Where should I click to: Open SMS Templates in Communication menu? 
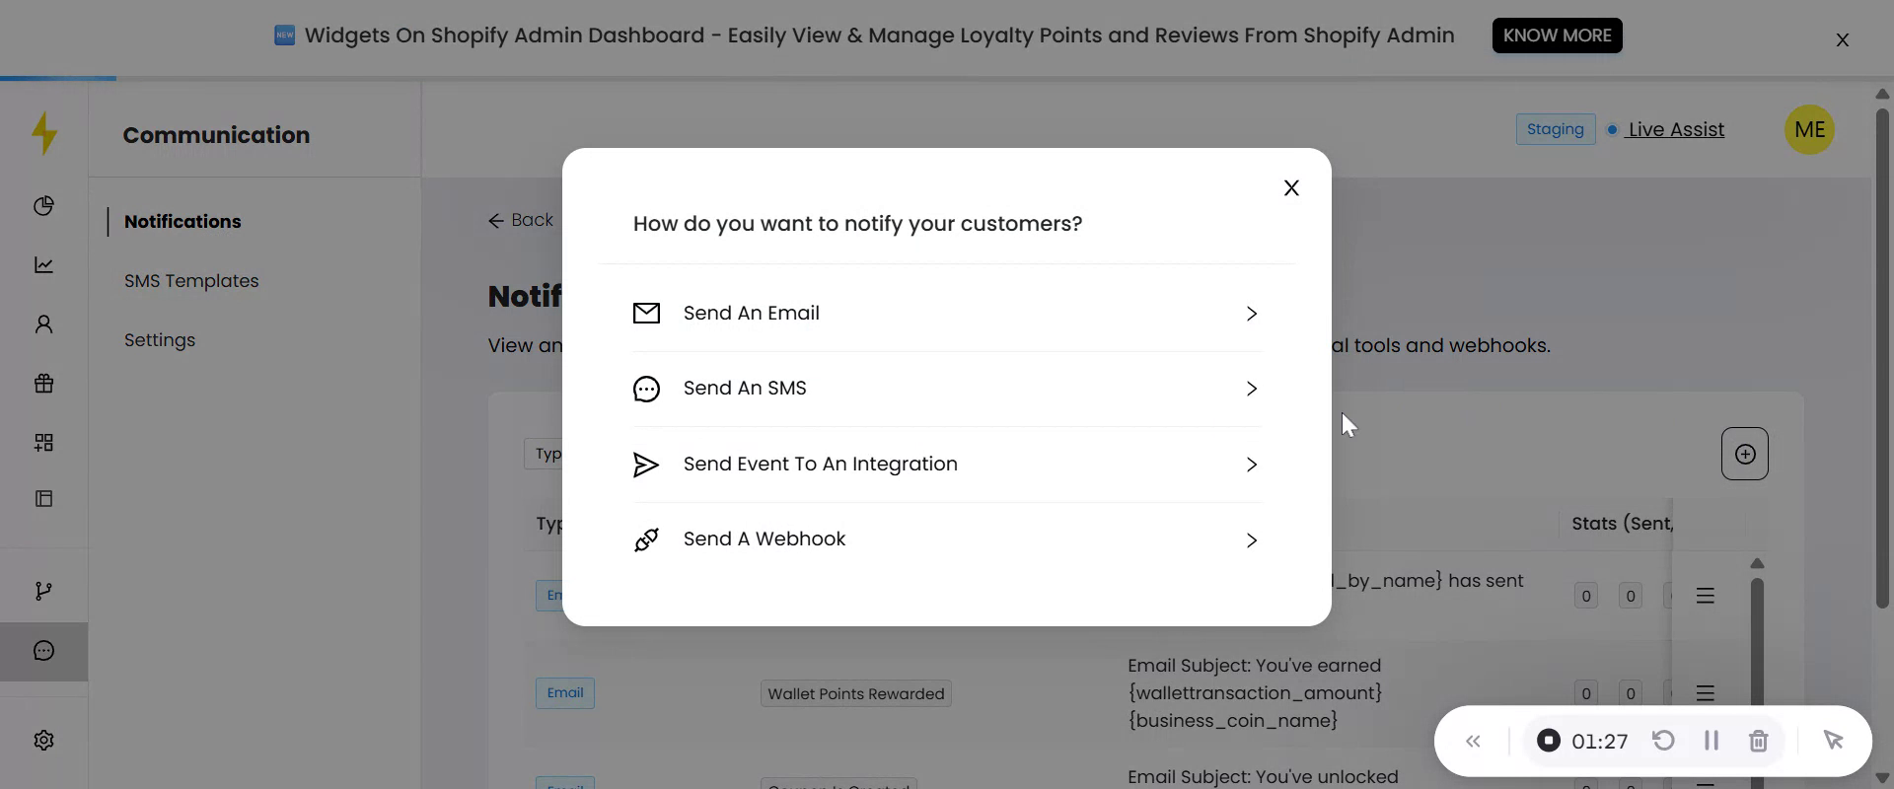coord(191,281)
